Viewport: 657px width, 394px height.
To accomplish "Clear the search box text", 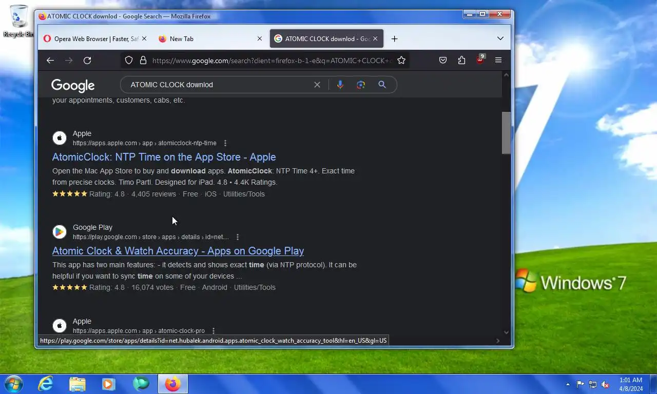I will [317, 85].
